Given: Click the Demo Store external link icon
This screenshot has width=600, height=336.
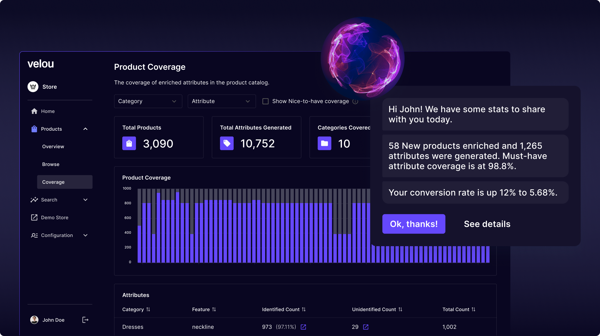Looking at the screenshot, I should point(34,217).
